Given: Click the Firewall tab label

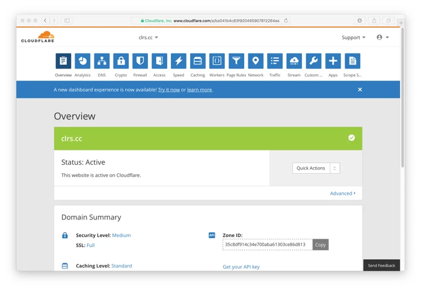Looking at the screenshot, I should pyautogui.click(x=140, y=75).
